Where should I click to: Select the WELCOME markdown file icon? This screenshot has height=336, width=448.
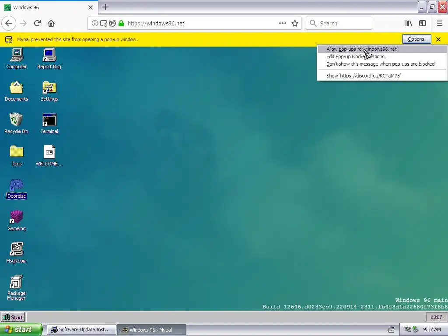coord(49,156)
